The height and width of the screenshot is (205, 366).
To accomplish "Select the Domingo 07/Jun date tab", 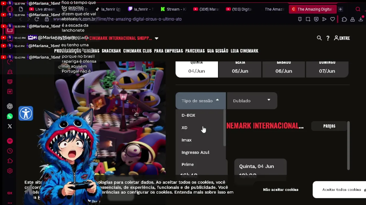I will [327, 69].
